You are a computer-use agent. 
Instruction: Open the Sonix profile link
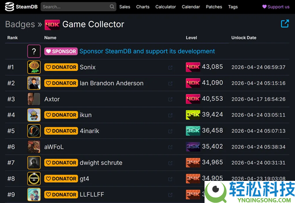coord(88,67)
